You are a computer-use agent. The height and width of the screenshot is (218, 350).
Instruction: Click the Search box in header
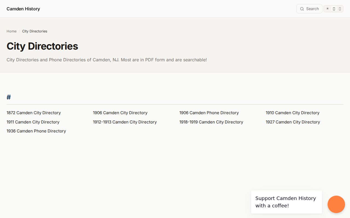pos(309,9)
